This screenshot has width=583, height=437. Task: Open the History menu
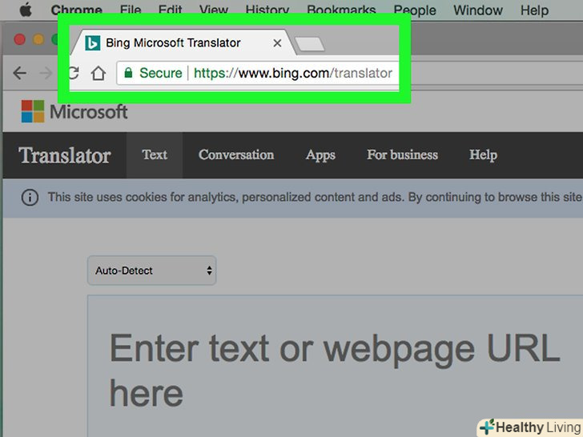click(267, 10)
